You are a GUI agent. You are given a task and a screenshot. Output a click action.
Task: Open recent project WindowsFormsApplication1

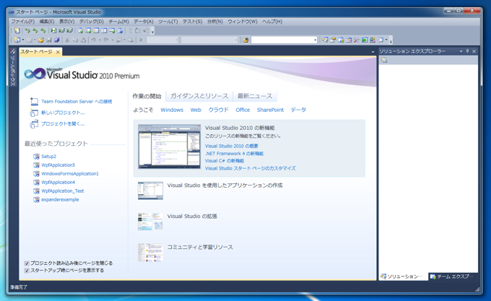click(70, 174)
